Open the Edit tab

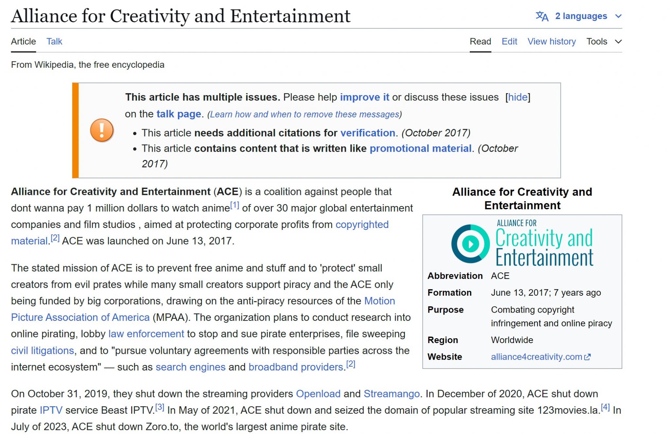pos(509,42)
